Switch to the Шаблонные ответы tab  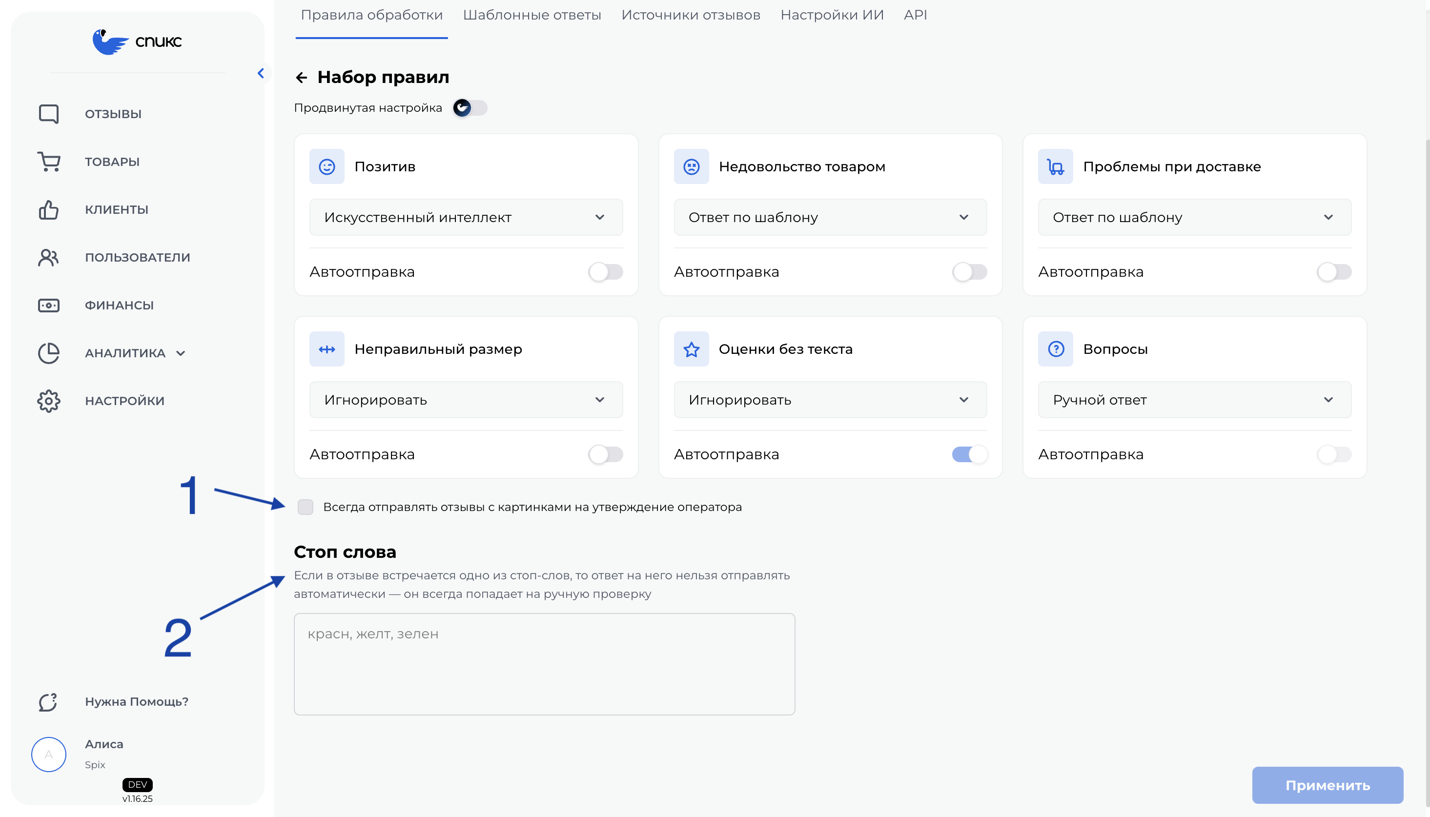coord(532,15)
